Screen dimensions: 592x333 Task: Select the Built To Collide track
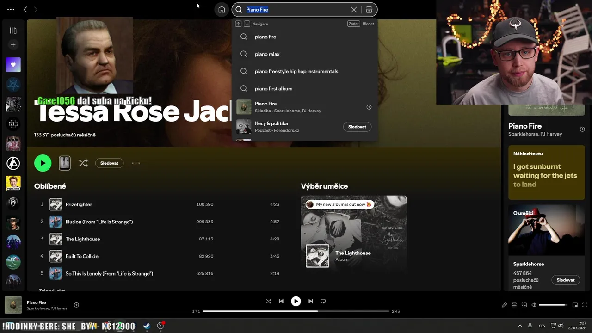tap(160, 256)
